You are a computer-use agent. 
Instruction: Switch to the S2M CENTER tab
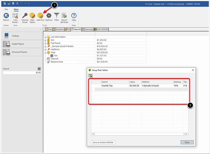click(x=101, y=29)
